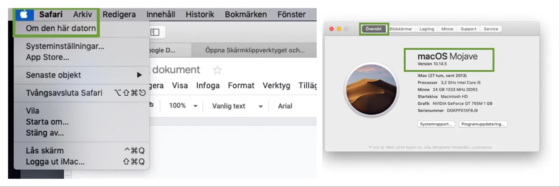Viewport: 560px width, 187px height.
Task: Open the Arkiv menu
Action: point(83,15)
